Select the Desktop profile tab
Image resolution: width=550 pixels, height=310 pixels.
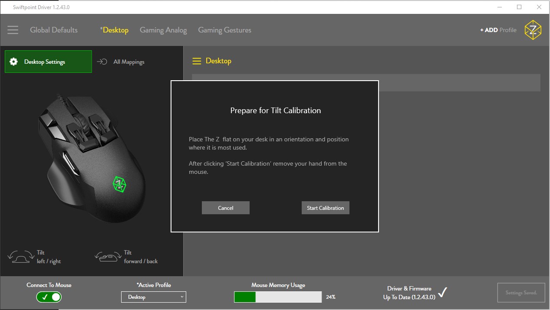[114, 30]
